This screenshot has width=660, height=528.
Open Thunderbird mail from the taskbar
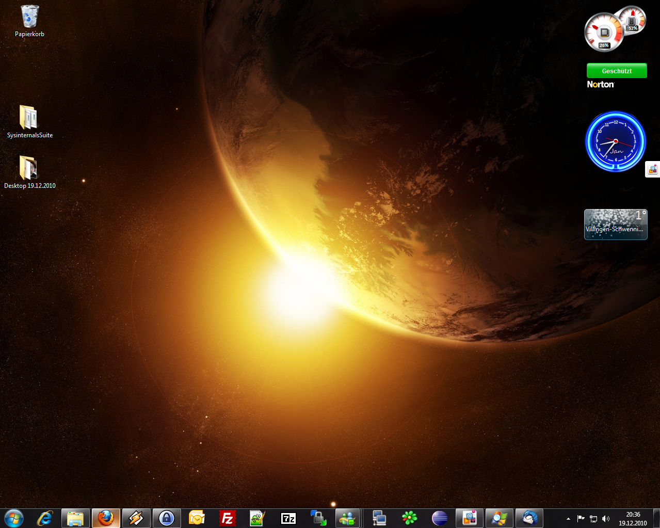(x=529, y=518)
